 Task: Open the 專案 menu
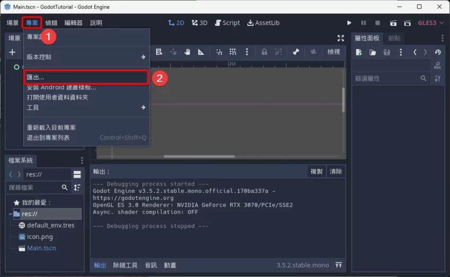(x=32, y=23)
